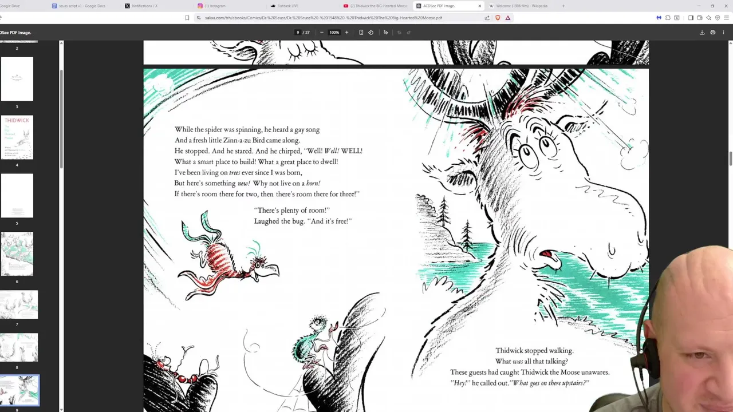Screen dimensions: 733x412
Task: Open the Brave Shields lion icon
Action: 498,18
